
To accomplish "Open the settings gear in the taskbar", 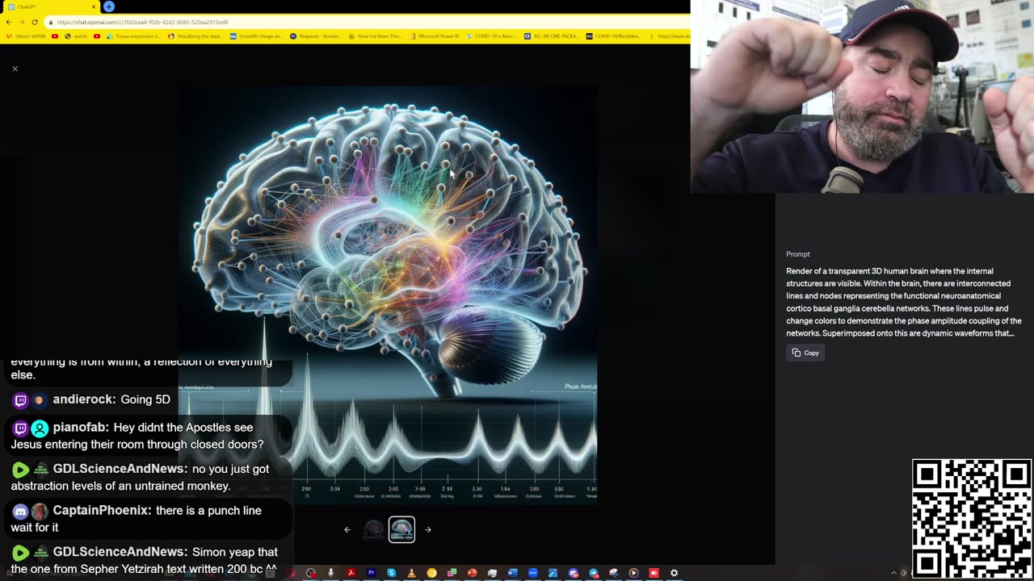I will point(674,573).
